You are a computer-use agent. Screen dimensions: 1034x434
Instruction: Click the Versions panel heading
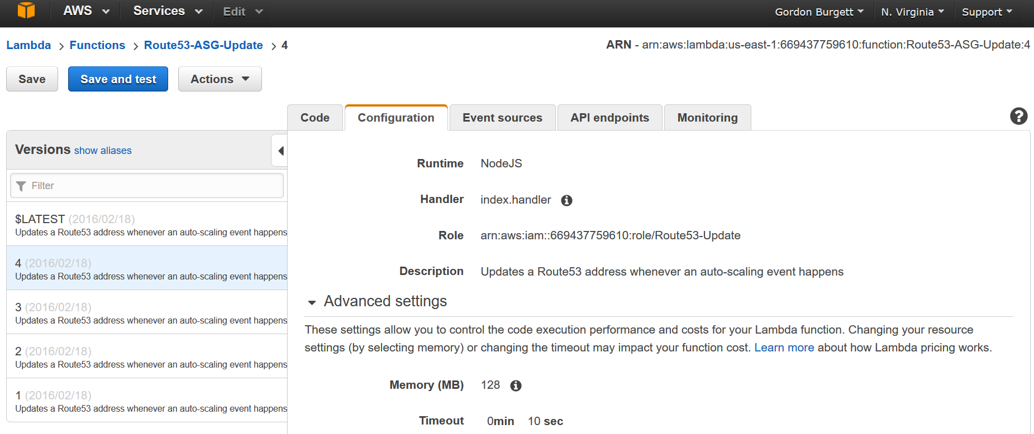pyautogui.click(x=43, y=150)
